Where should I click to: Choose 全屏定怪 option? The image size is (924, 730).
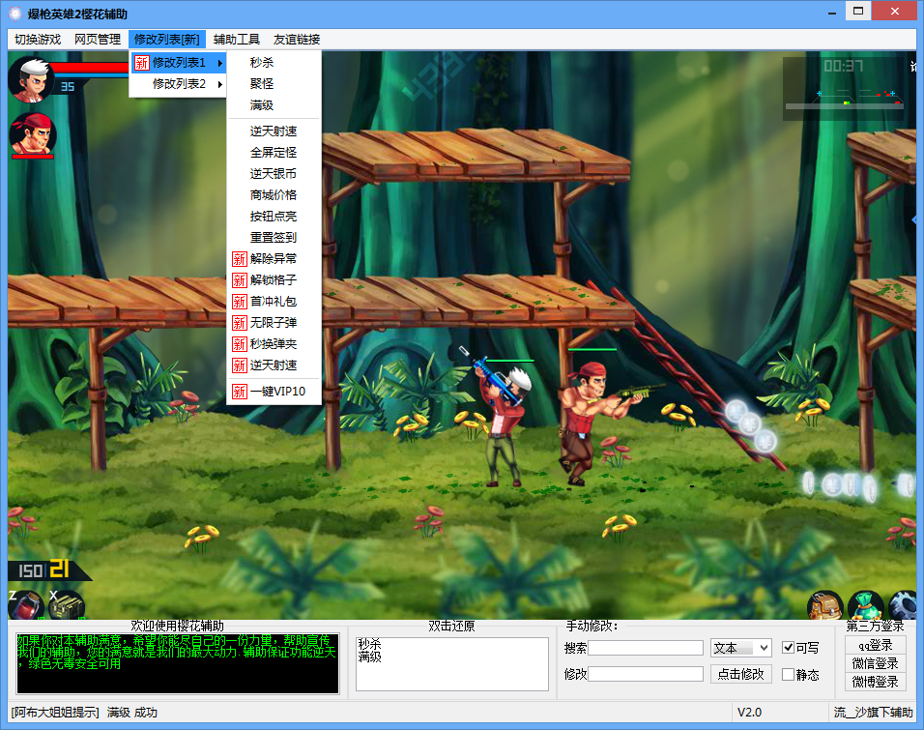point(274,152)
